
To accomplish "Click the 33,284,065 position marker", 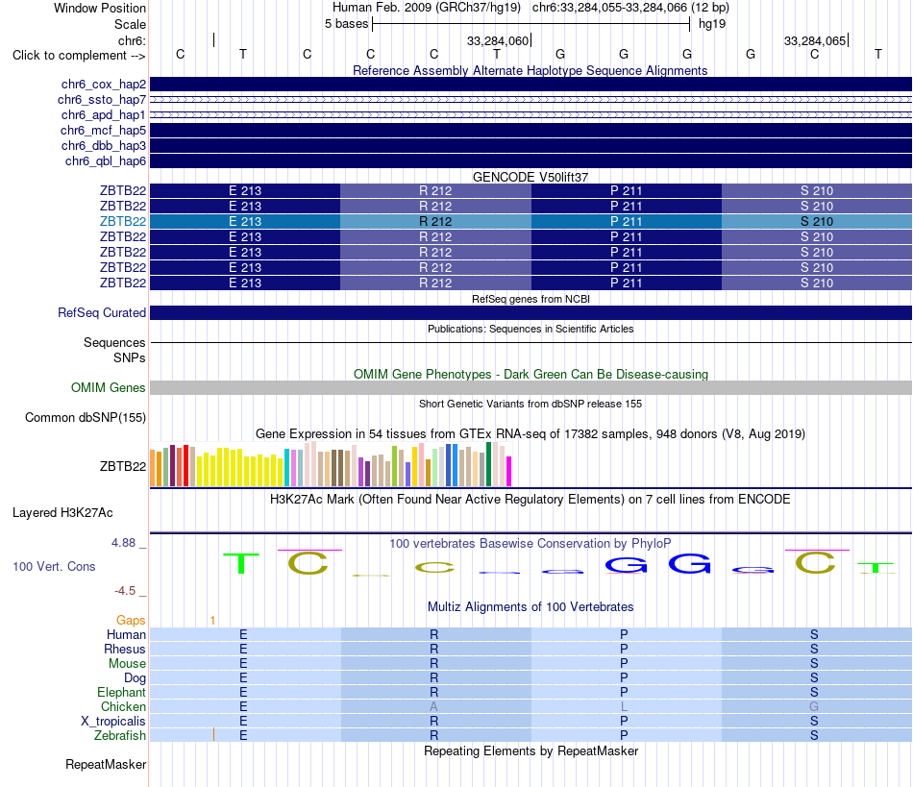I will [815, 40].
